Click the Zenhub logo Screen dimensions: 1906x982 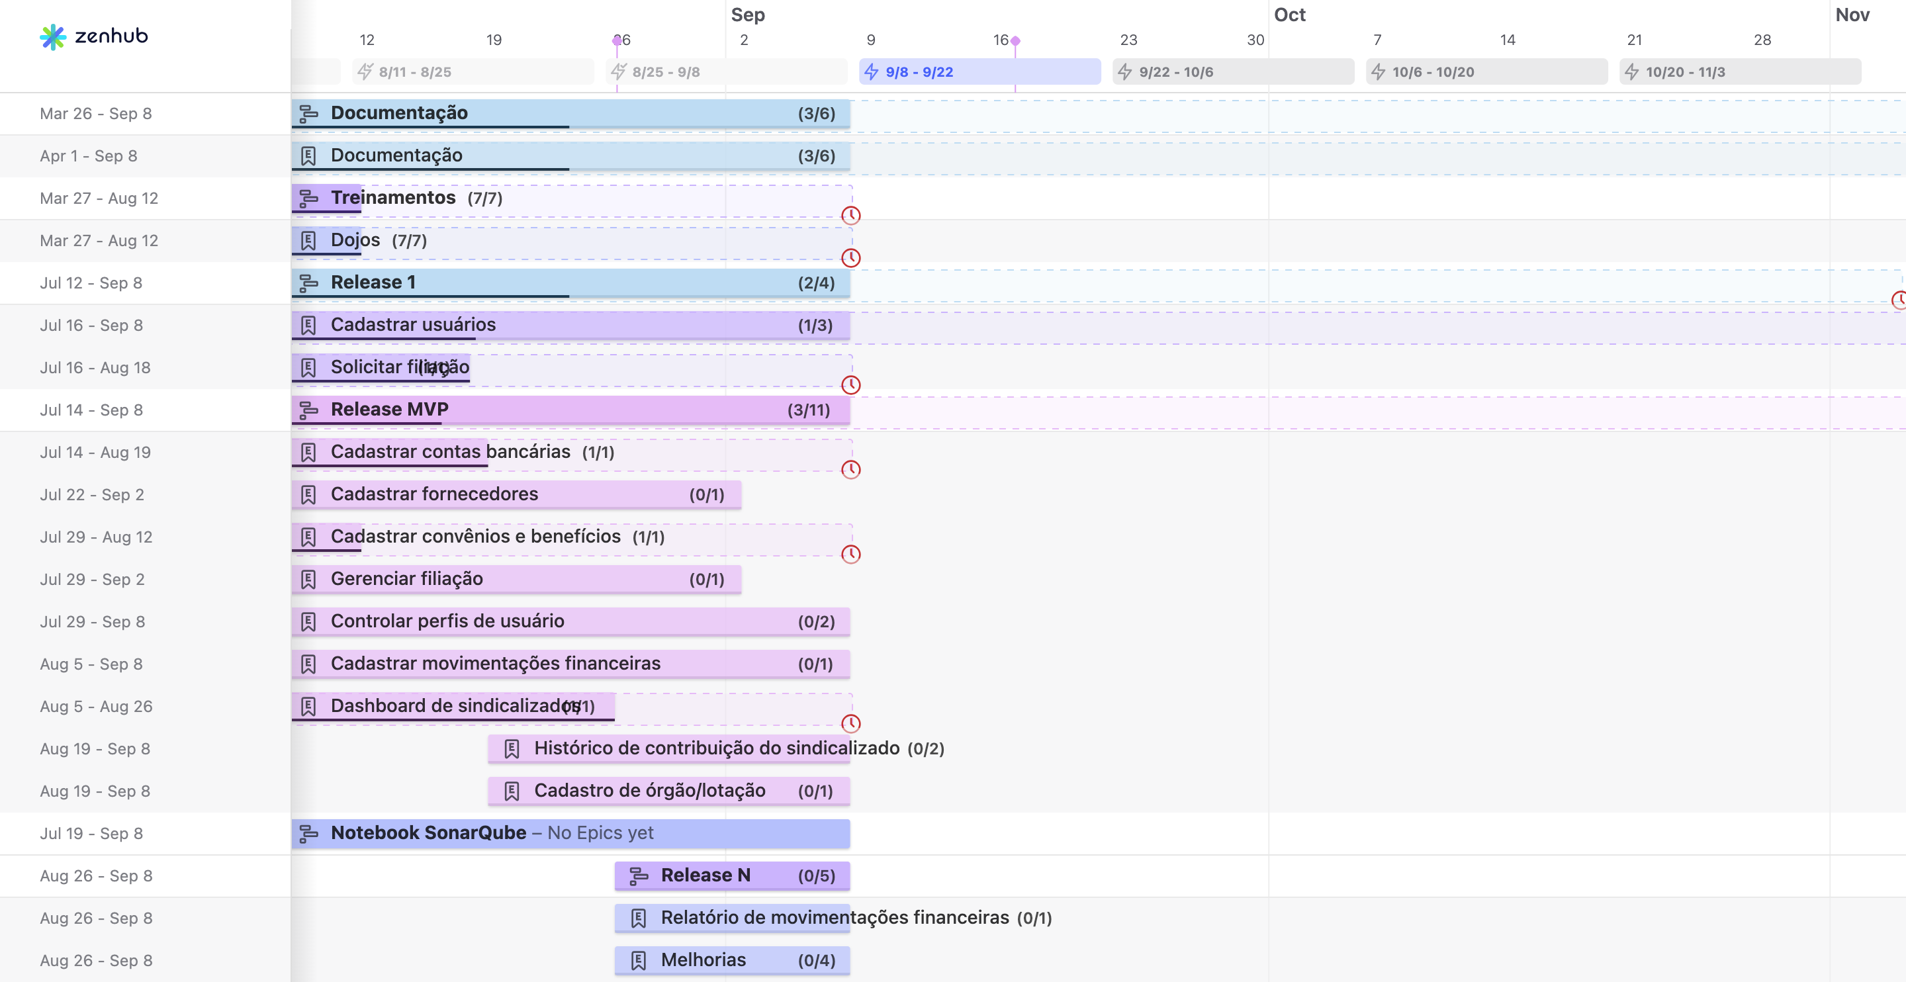[94, 36]
